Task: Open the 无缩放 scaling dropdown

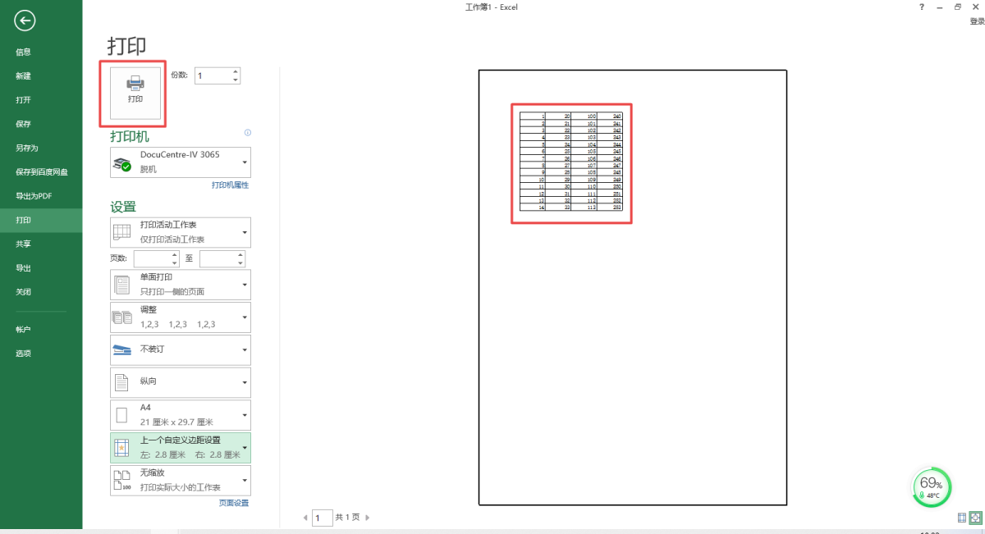Action: (181, 480)
